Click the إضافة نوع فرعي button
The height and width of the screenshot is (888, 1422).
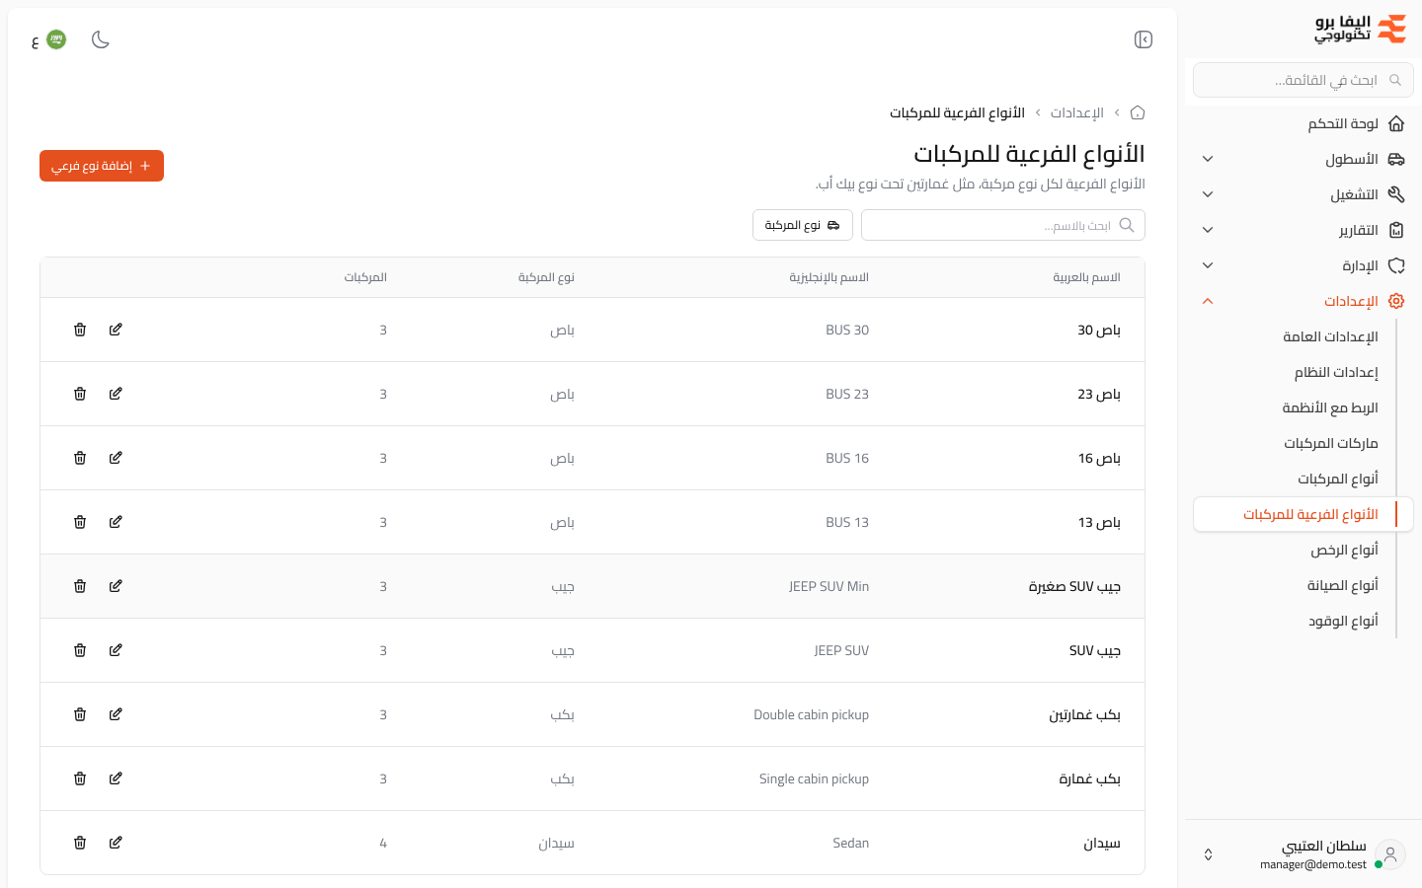click(x=102, y=166)
